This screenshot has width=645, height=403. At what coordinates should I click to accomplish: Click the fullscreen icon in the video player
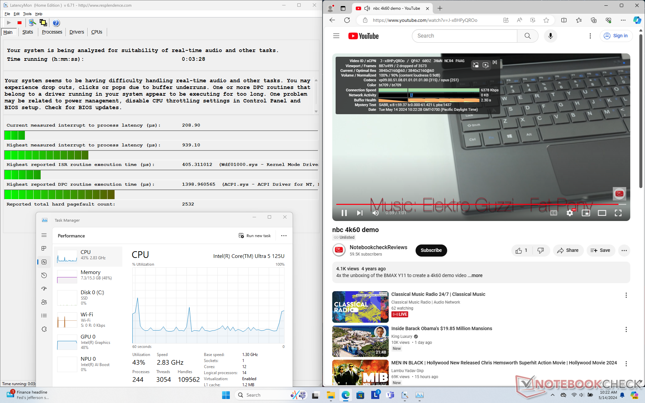(x=618, y=213)
